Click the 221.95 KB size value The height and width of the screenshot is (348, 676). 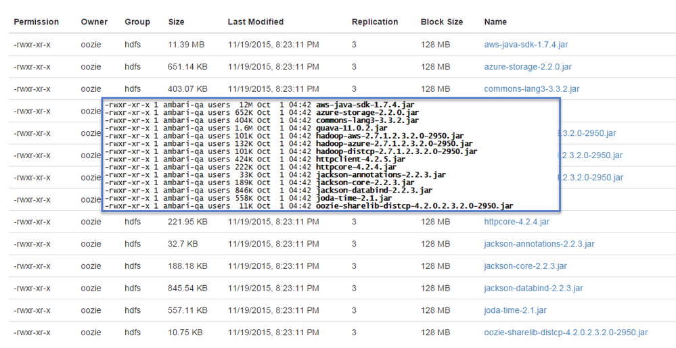(x=187, y=222)
